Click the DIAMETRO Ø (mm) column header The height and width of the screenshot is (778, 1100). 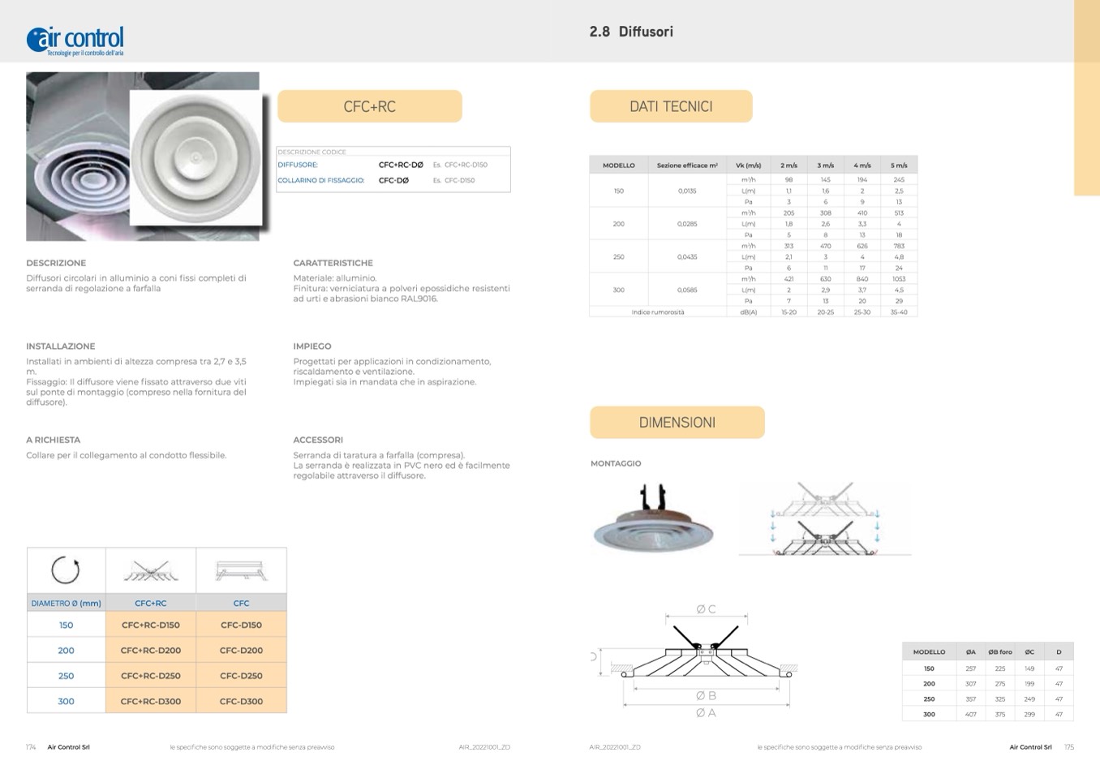pyautogui.click(x=66, y=604)
